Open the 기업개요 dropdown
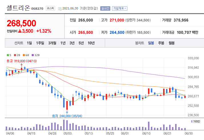The width and height of the screenshot is (204, 140). [x=119, y=9]
